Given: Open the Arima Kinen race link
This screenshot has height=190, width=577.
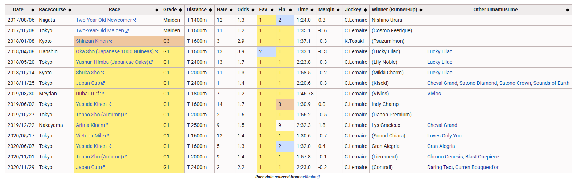Looking at the screenshot, I should coord(90,125).
